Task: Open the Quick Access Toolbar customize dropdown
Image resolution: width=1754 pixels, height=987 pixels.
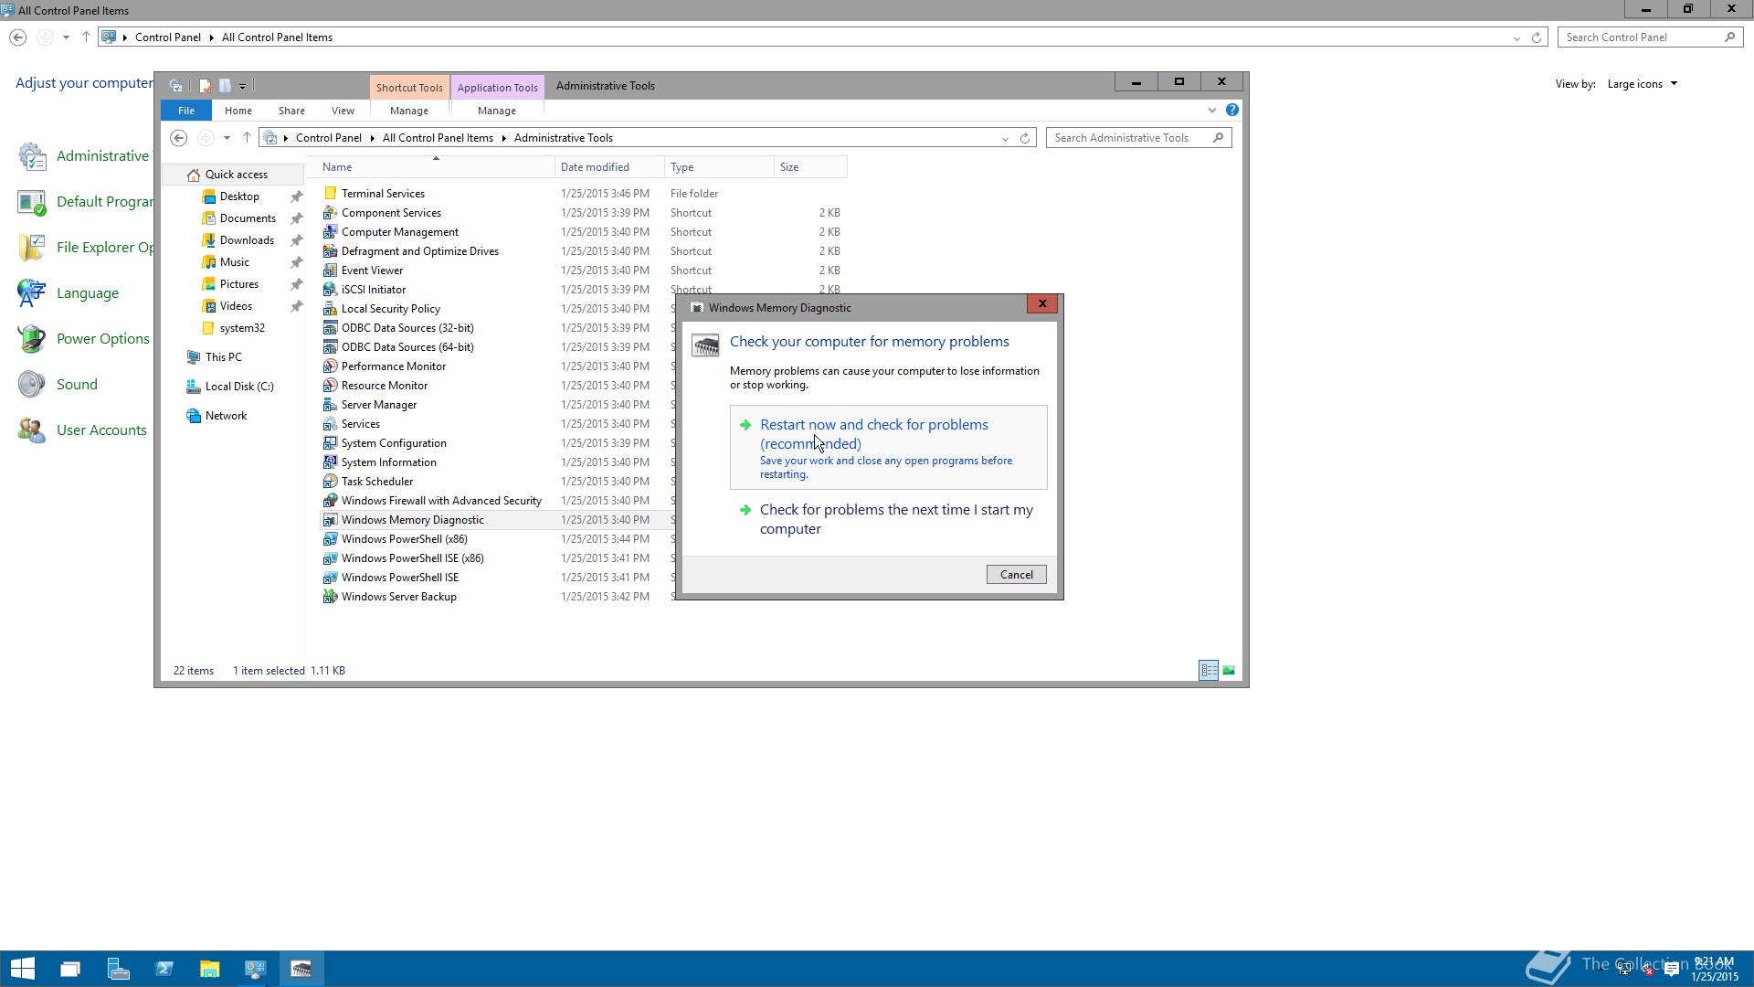Action: point(242,86)
